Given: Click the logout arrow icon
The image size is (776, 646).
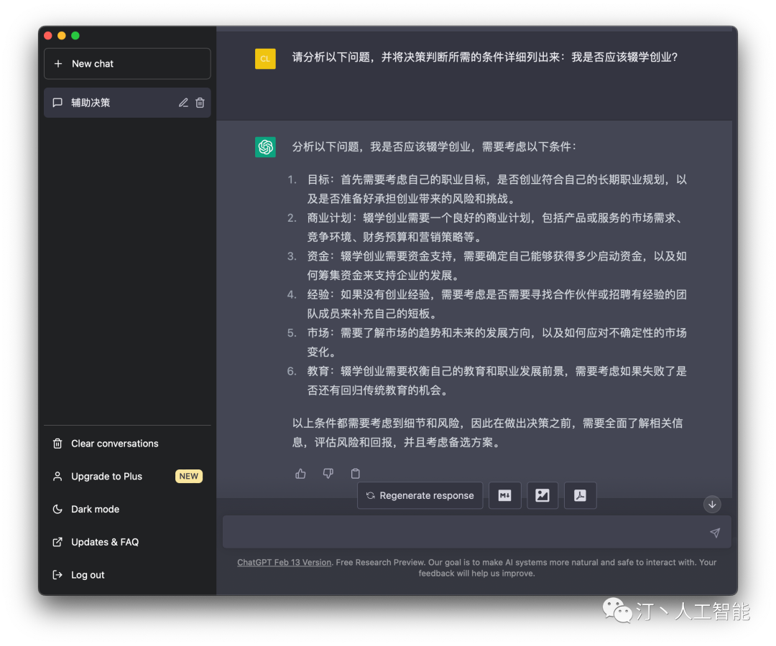Looking at the screenshot, I should coord(57,575).
